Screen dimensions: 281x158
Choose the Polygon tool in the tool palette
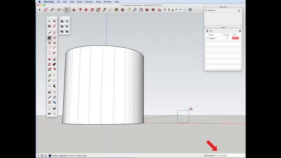54,43
